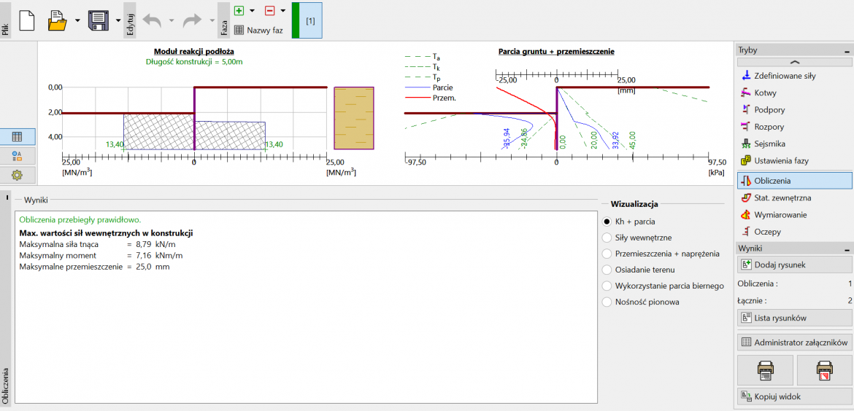Image resolution: width=854 pixels, height=411 pixels.
Task: Click the Save floppy disk icon
Action: pyautogui.click(x=98, y=20)
